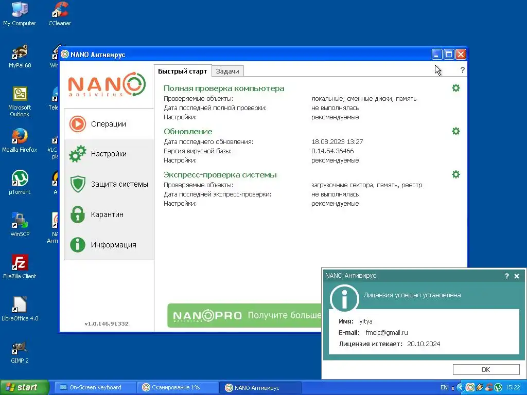Start Полная проверка компьютера via its heading
Image resolution: width=527 pixels, height=395 pixels.
click(224, 88)
